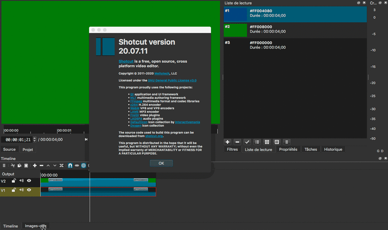Image resolution: width=388 pixels, height=230 pixels.
Task: Click the Add (+) icon in Liste de lecture
Action: pyautogui.click(x=227, y=142)
